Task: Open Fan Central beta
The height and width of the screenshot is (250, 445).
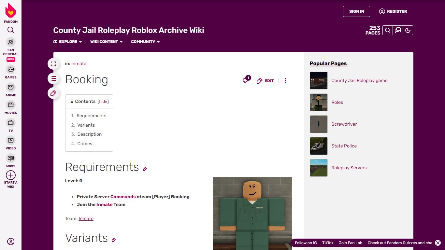Action: pyautogui.click(x=11, y=49)
